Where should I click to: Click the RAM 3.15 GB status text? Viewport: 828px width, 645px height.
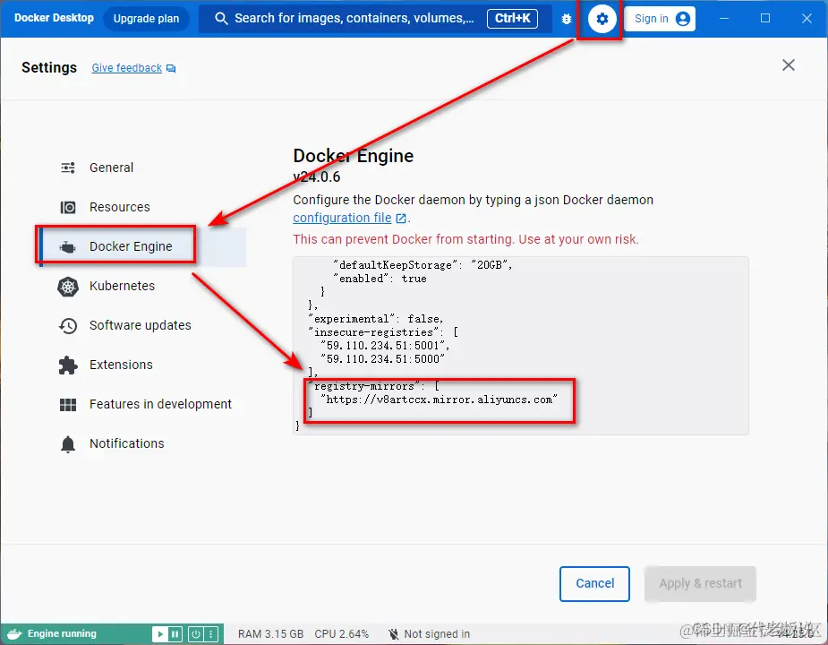coord(270,634)
